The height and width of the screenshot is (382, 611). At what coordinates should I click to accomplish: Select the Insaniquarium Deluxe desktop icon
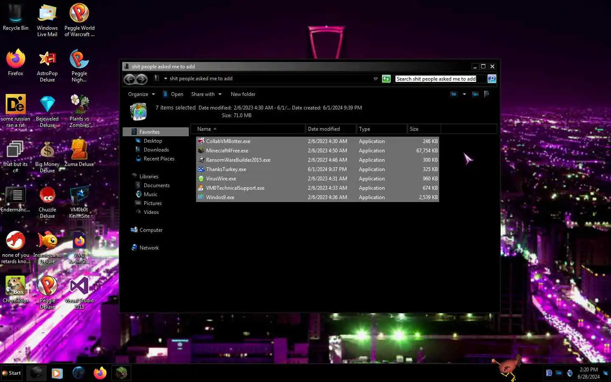pos(47,247)
